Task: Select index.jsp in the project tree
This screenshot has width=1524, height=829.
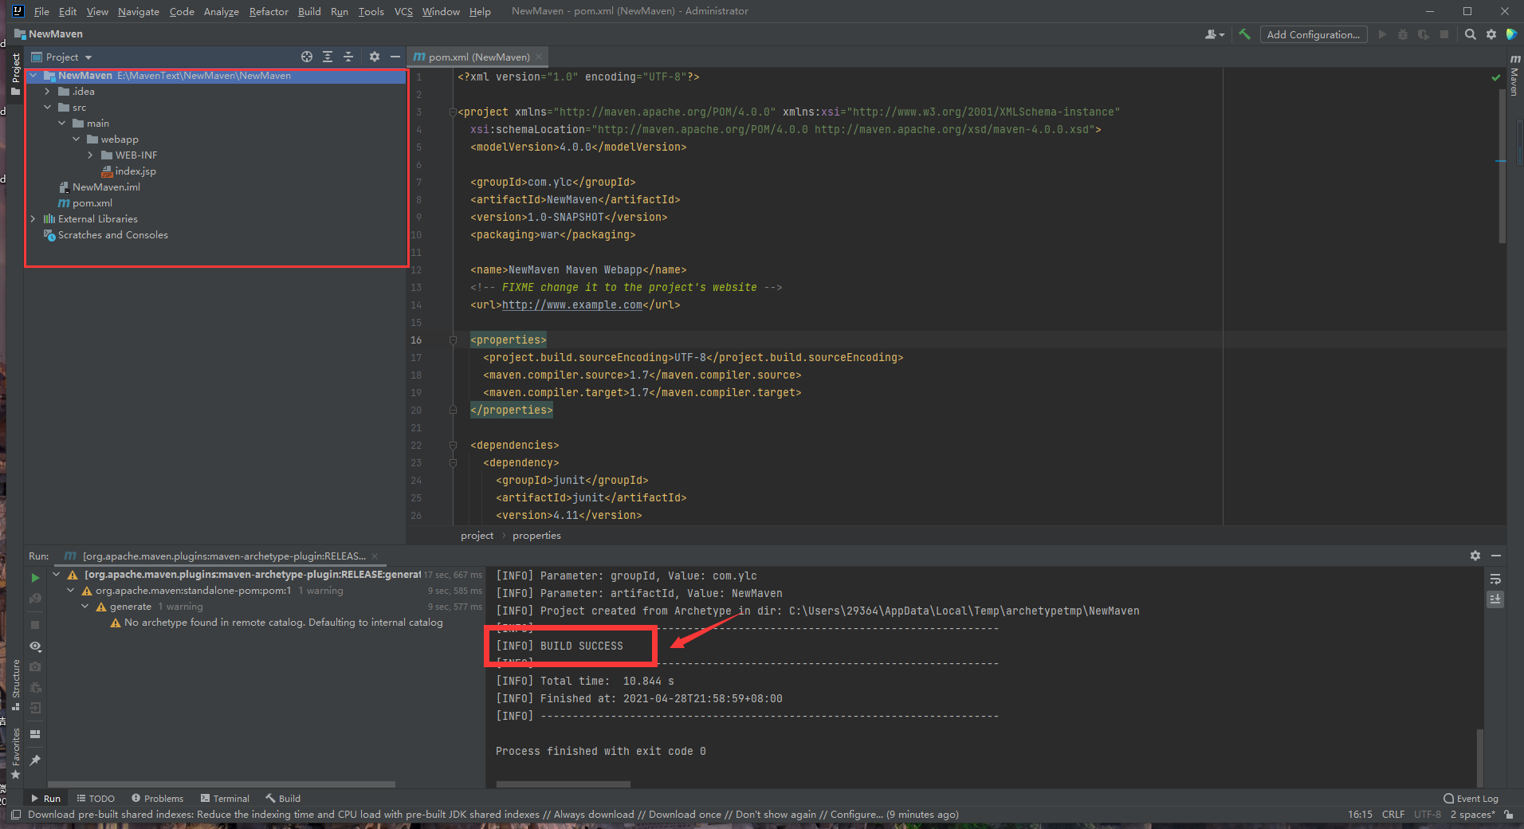Action: 135,171
